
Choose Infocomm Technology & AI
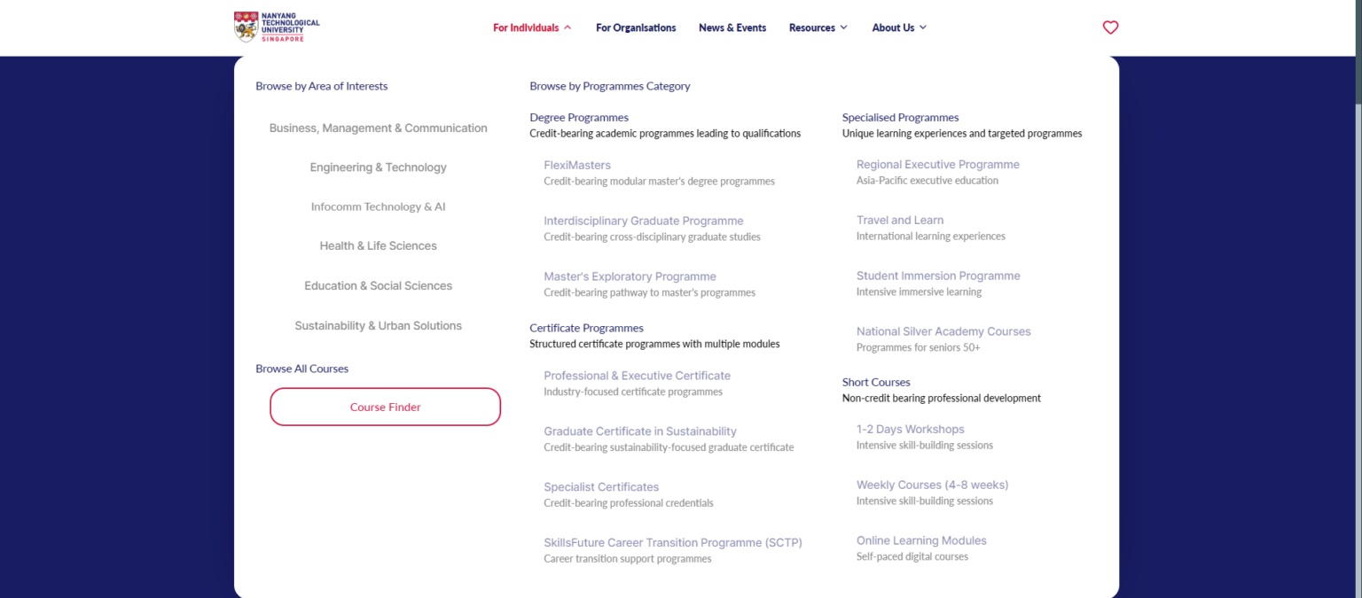click(379, 206)
